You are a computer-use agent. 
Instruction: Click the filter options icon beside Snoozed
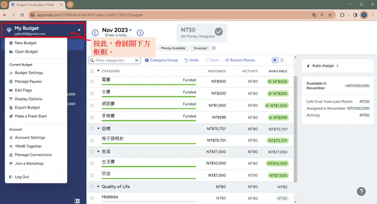click(x=214, y=48)
